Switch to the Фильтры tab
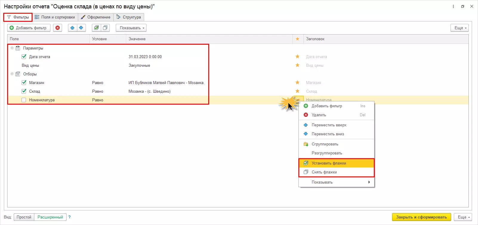Image resolution: width=478 pixels, height=225 pixels. pos(18,17)
